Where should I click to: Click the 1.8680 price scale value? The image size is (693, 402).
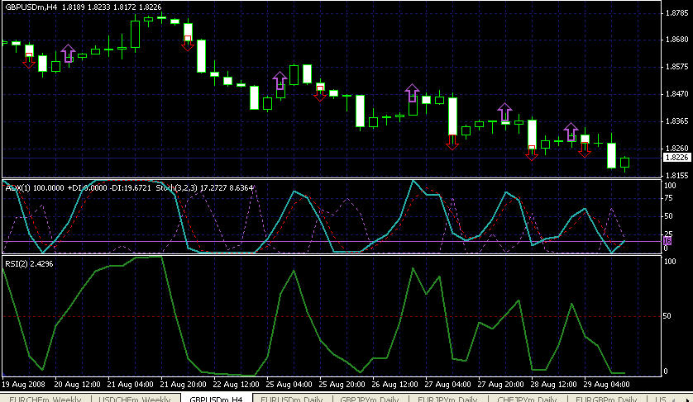tap(676, 40)
